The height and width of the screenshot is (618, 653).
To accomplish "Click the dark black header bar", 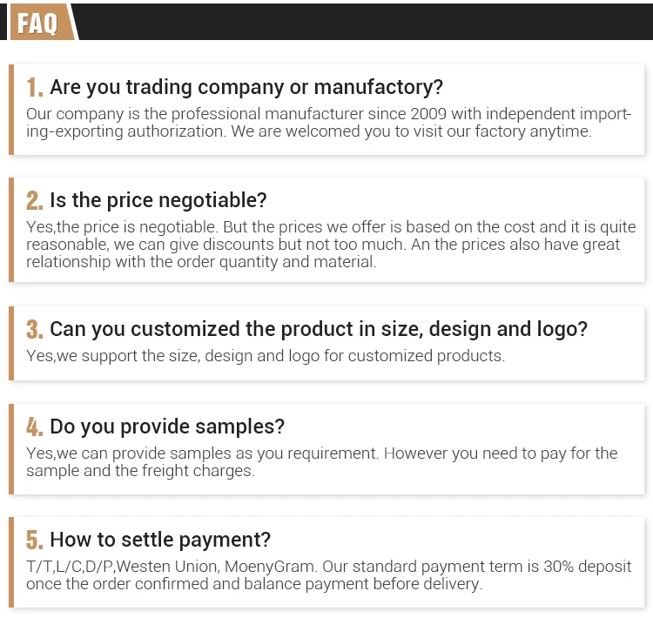I will coord(366,21).
